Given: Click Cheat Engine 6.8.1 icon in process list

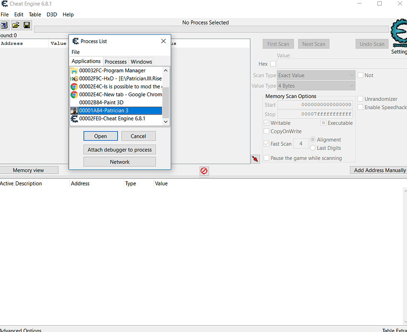Looking at the screenshot, I should (x=74, y=119).
